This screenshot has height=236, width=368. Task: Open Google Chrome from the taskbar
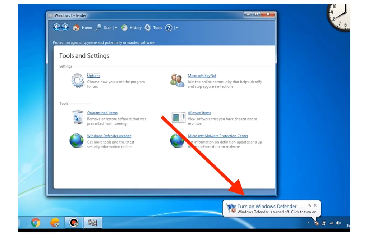point(36,222)
